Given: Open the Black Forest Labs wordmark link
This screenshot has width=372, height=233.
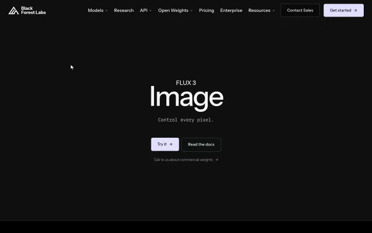Looking at the screenshot, I should pos(34,10).
